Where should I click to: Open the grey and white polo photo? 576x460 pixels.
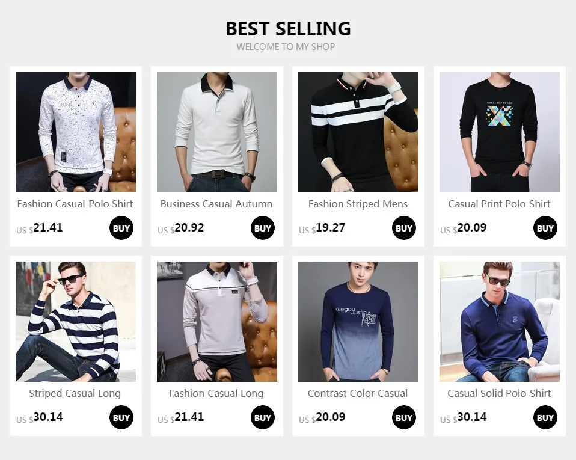pos(217,322)
